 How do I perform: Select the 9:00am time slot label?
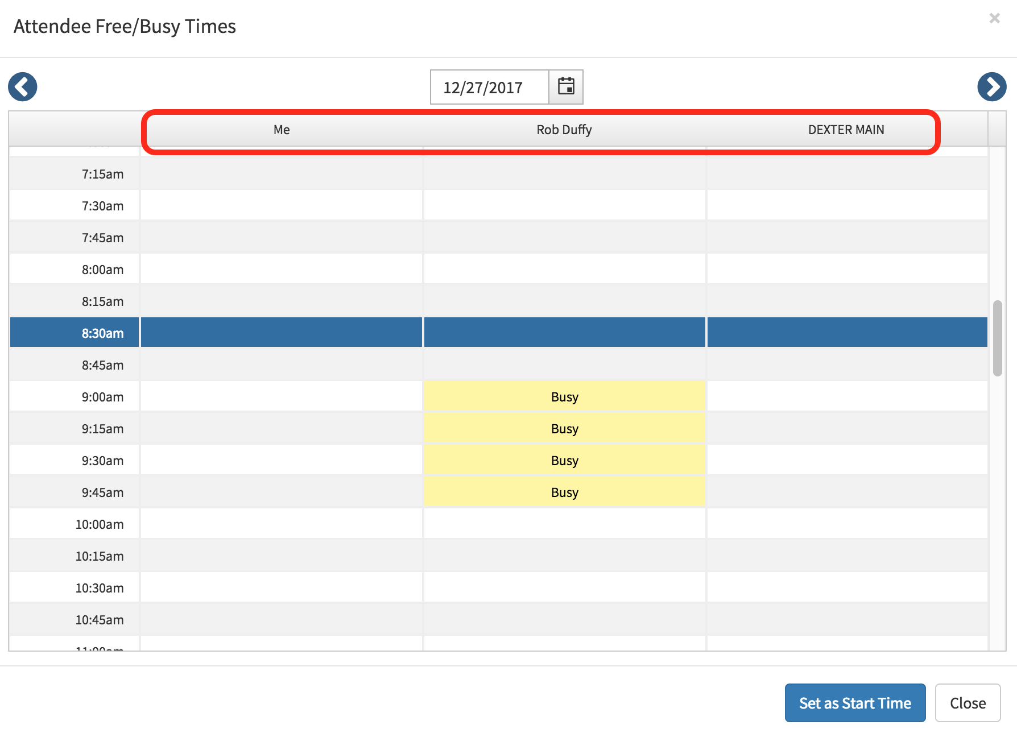[x=102, y=397]
